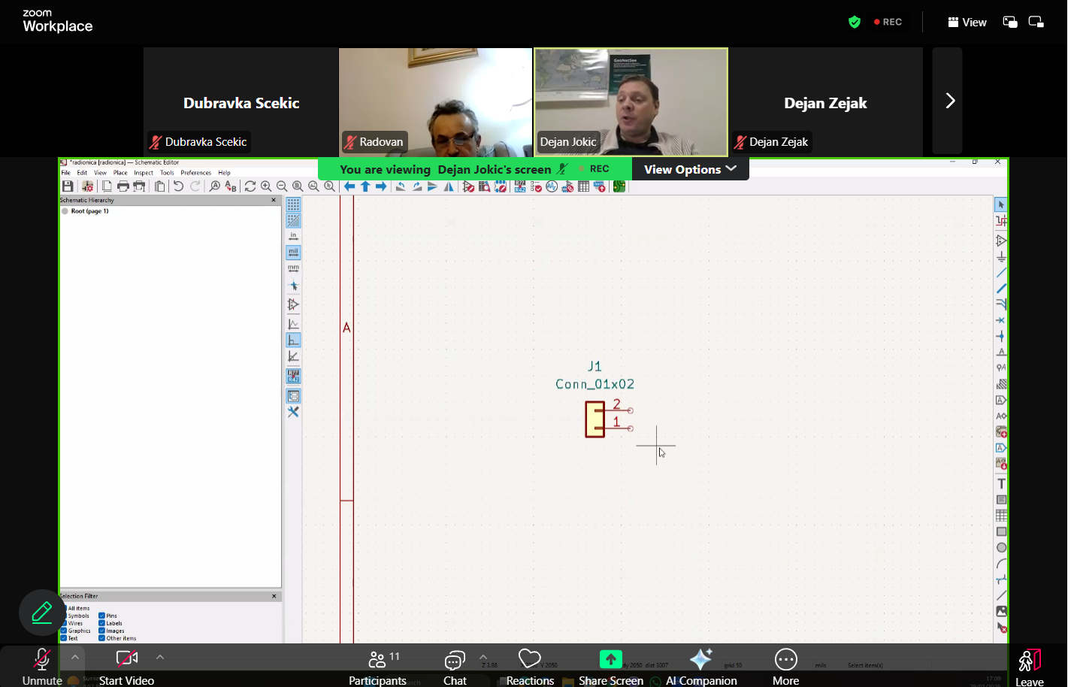Click the Save schematic icon
Screen dimensions: 1071x687
(68, 186)
